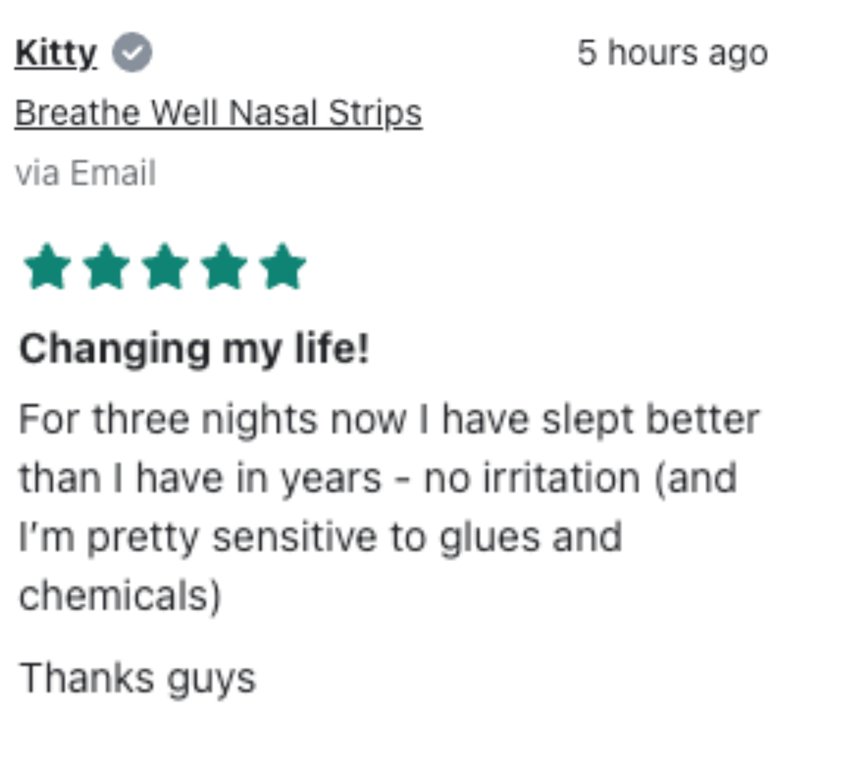
Task: Click the verified checkmark badge beside Kitty
Action: point(132,53)
